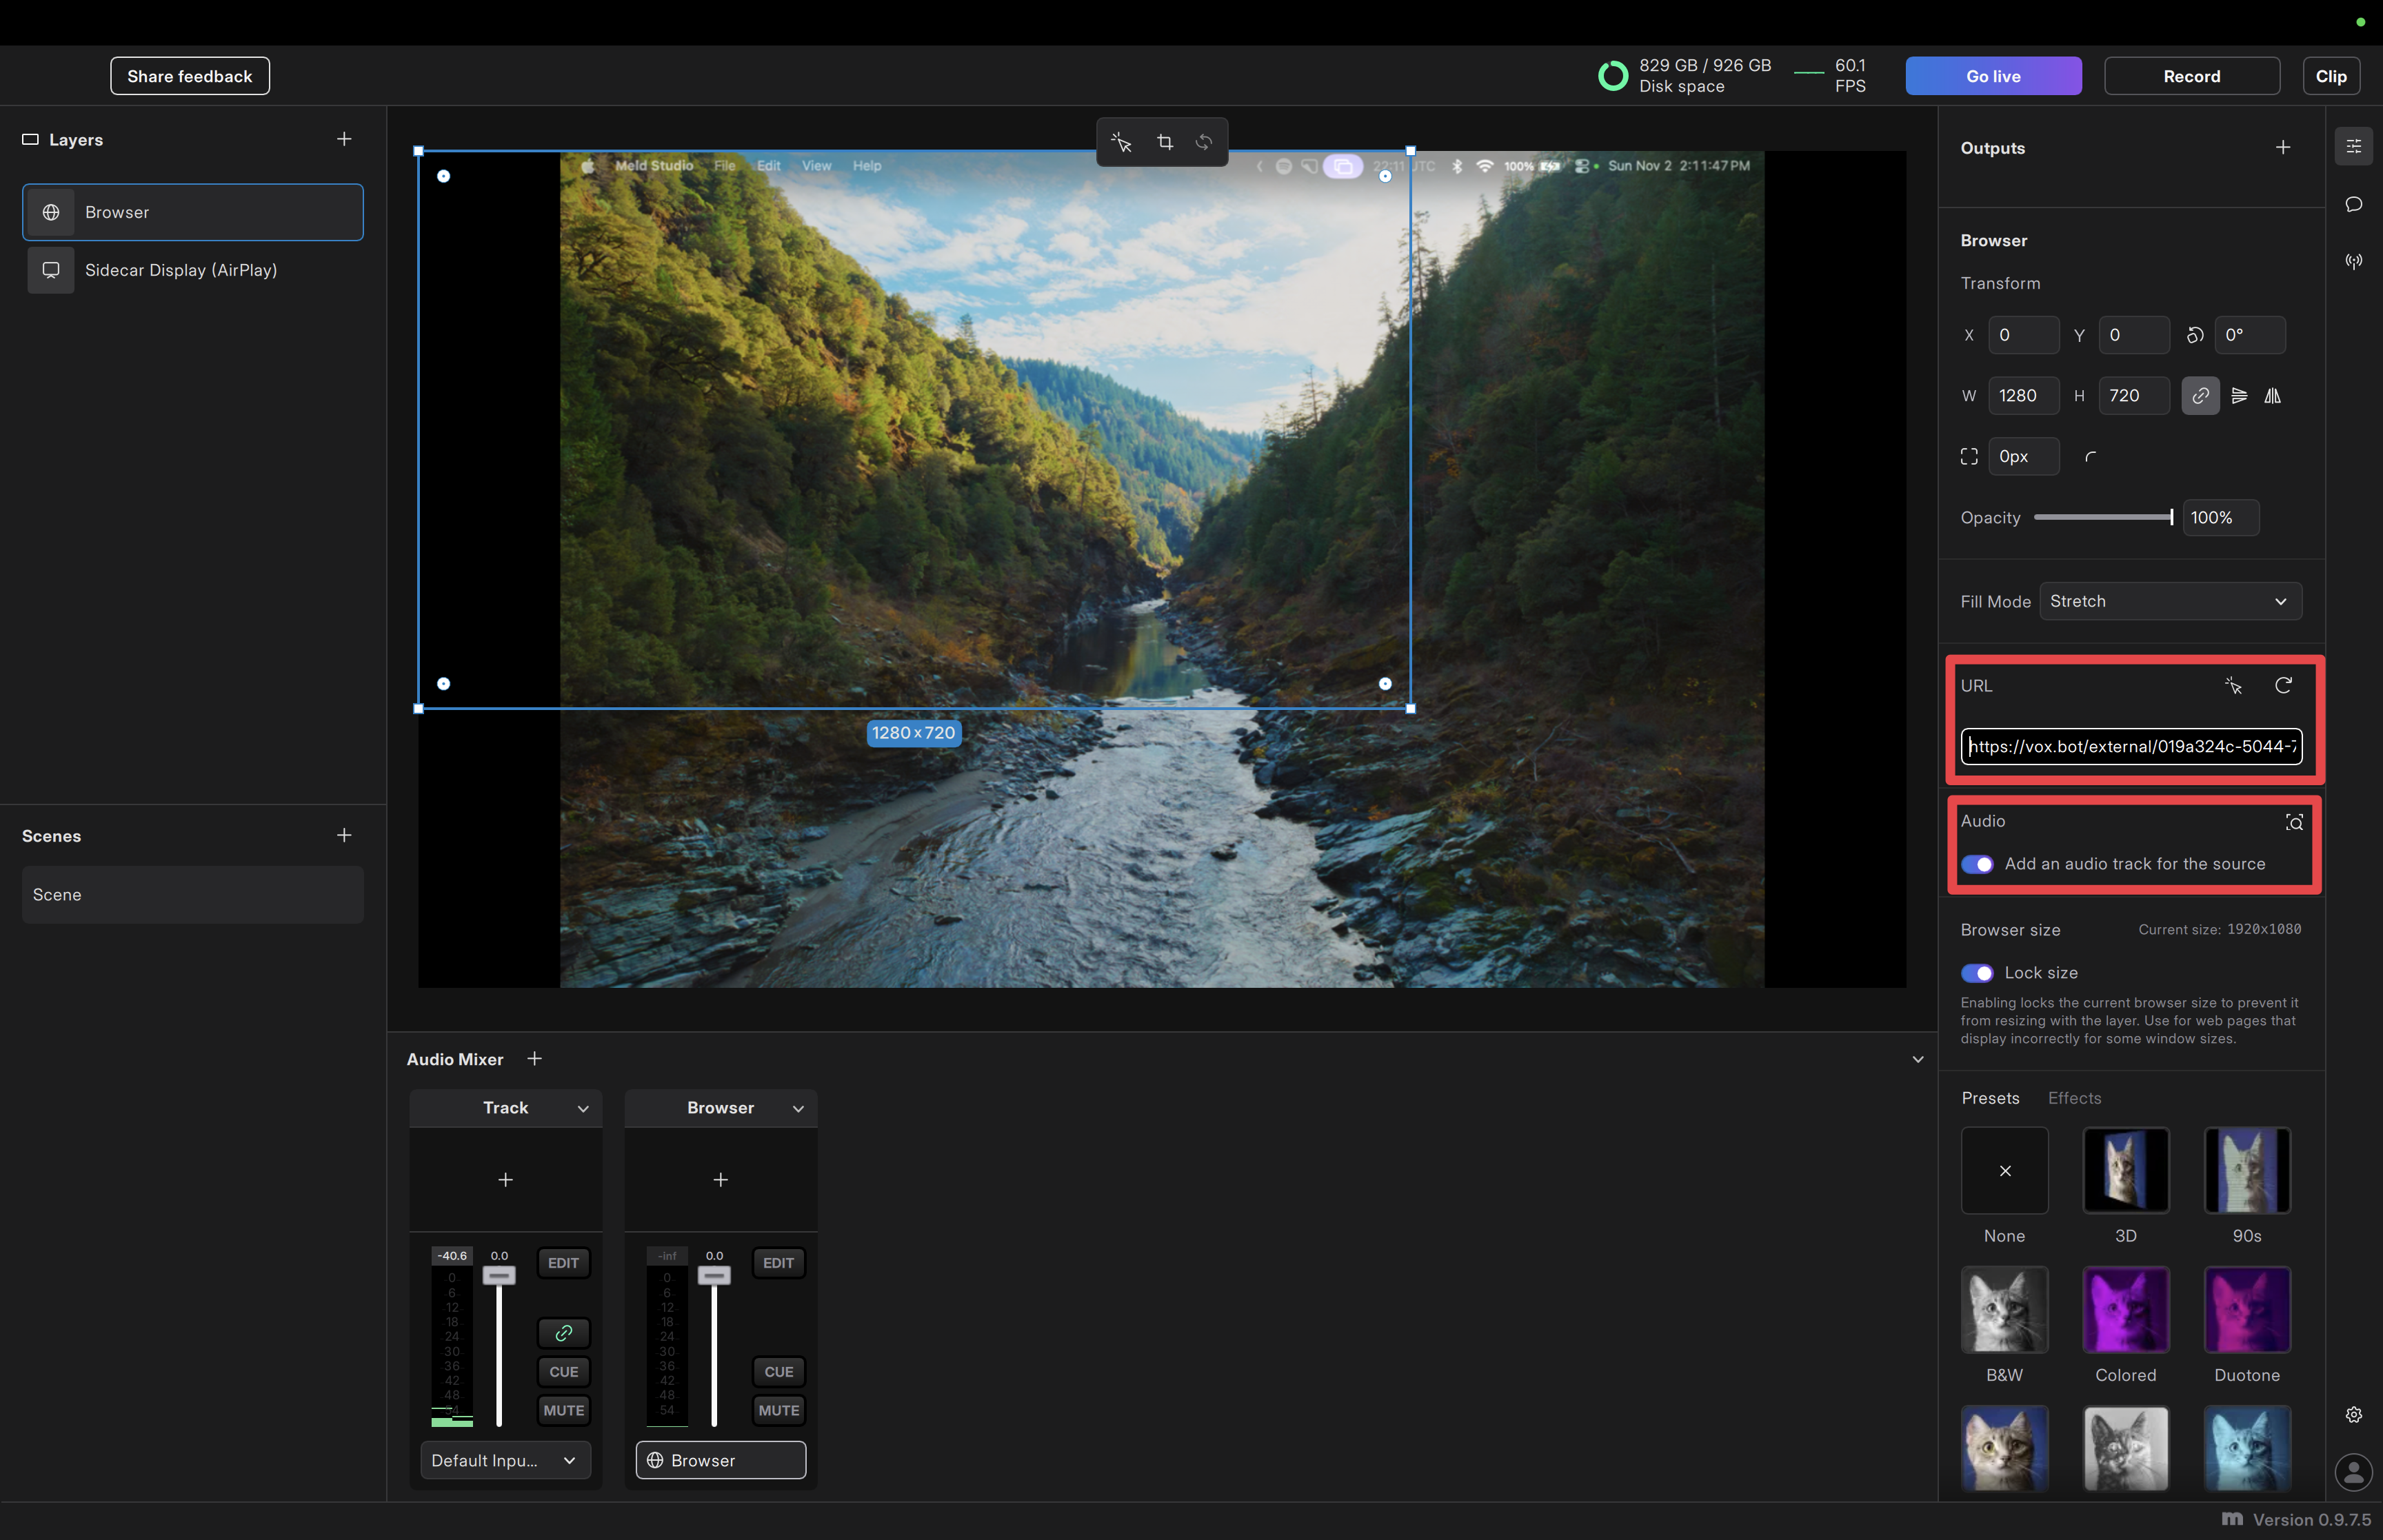Screen dimensions: 2383x1540
Task: Reset rotation using the rotation reset icon
Action: point(2196,335)
